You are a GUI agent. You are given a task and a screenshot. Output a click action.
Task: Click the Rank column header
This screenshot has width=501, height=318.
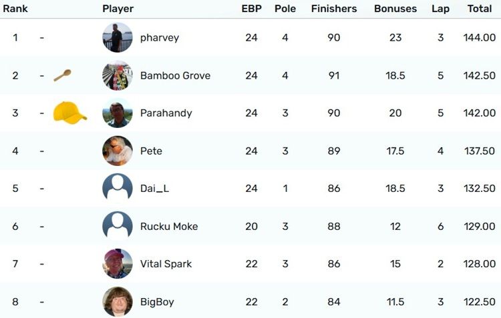(x=15, y=9)
